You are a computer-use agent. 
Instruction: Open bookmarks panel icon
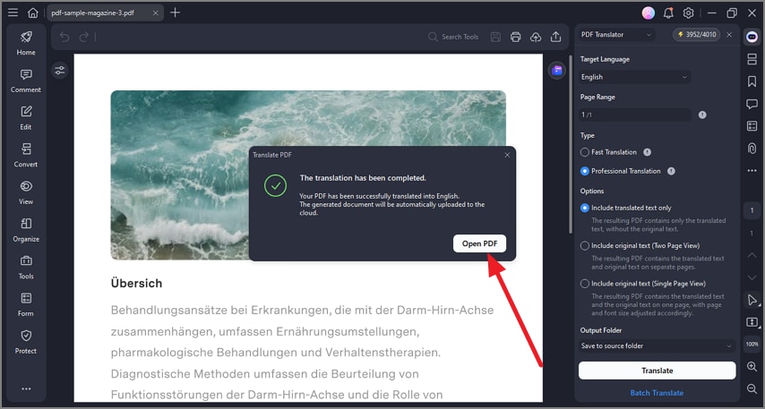click(x=752, y=81)
